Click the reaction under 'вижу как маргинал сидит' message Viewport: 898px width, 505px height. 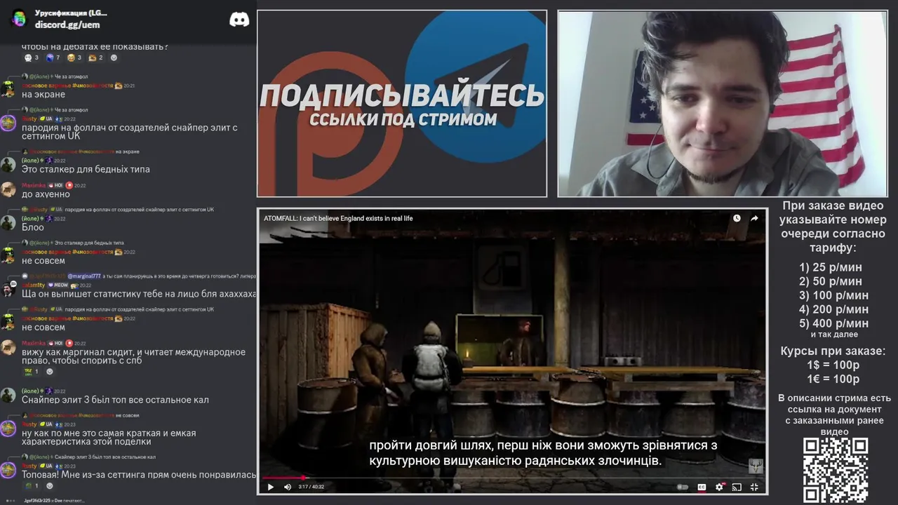coord(32,371)
